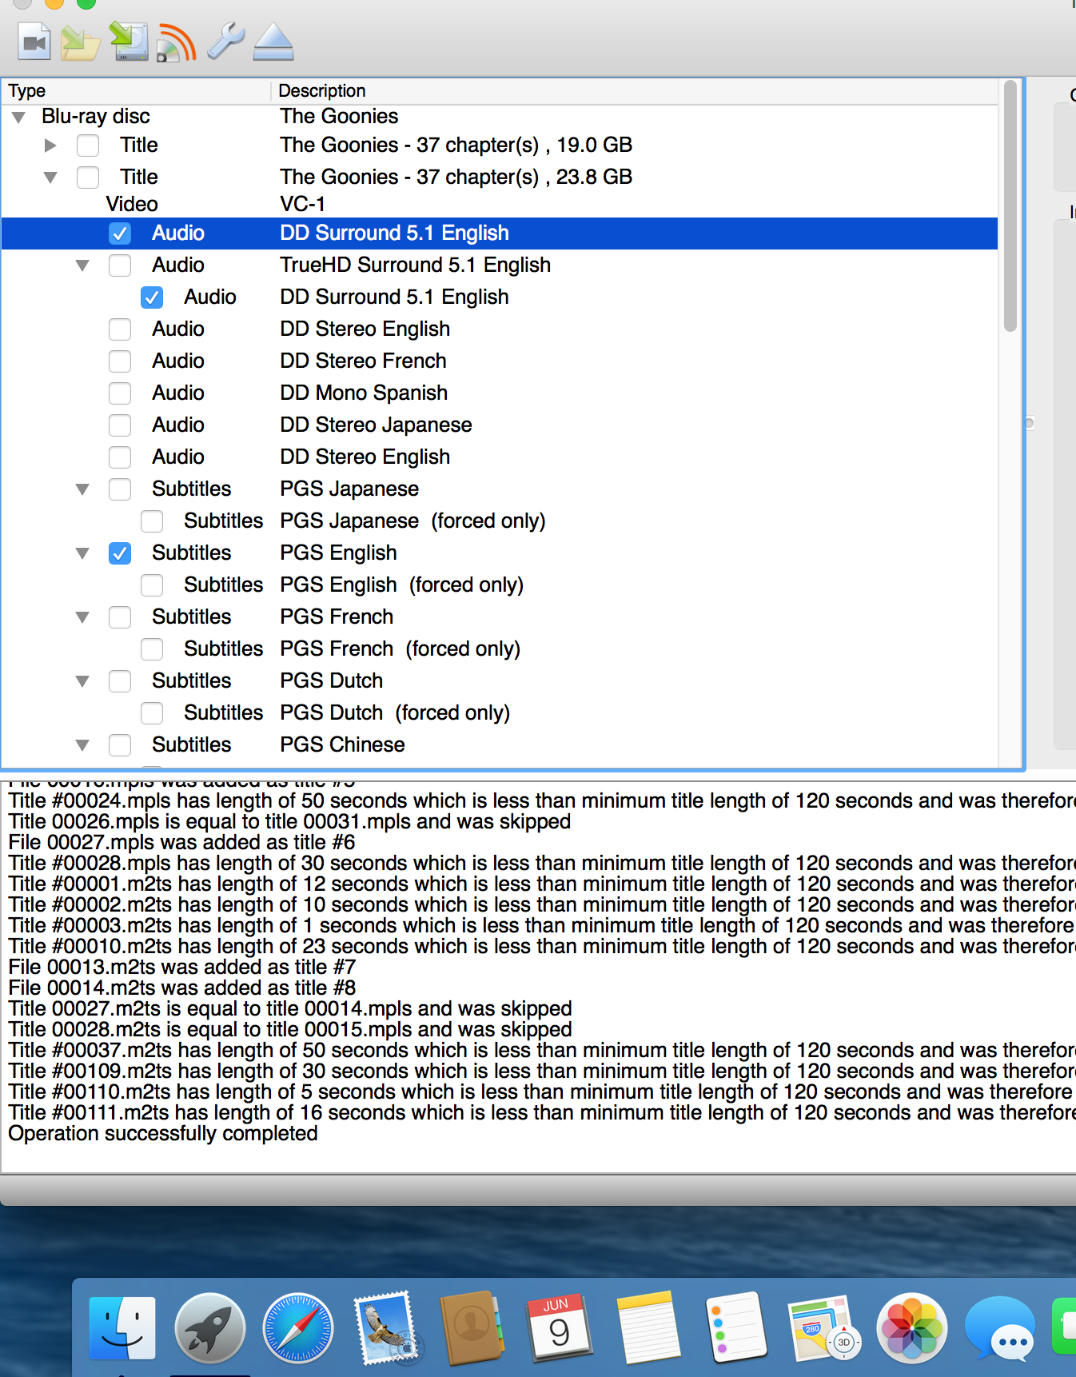Collapse the PGS Japanese subtitles node

[x=82, y=489]
